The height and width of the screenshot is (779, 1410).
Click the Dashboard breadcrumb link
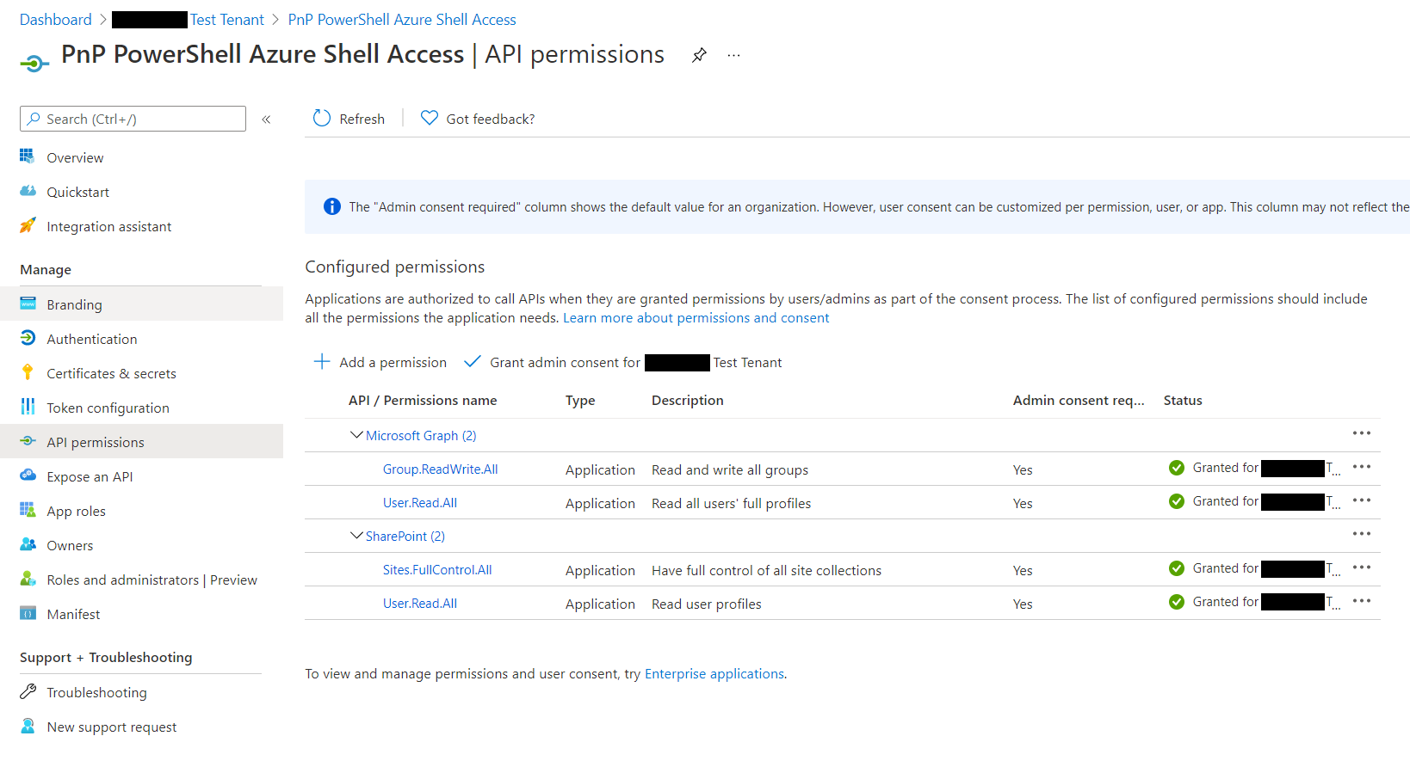coord(55,20)
